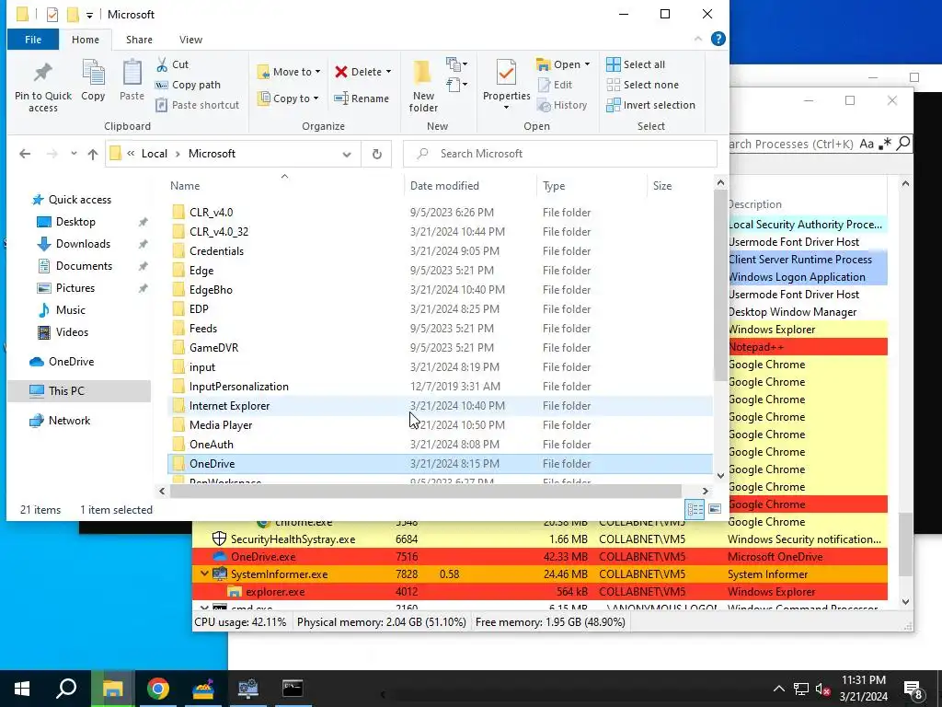Switch to the Share ribbon tab
Screen dimensions: 942x707
139,40
